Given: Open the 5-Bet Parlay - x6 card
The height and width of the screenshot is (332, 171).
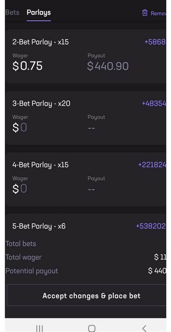Looking at the screenshot, I should [x=85, y=226].
